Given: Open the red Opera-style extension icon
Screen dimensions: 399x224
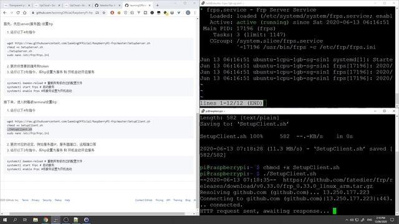Looking at the screenshot, I should click(x=112, y=12).
